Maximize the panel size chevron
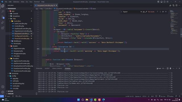Image resolution: width=182 pixels, height=102 pixels. click(x=176, y=69)
